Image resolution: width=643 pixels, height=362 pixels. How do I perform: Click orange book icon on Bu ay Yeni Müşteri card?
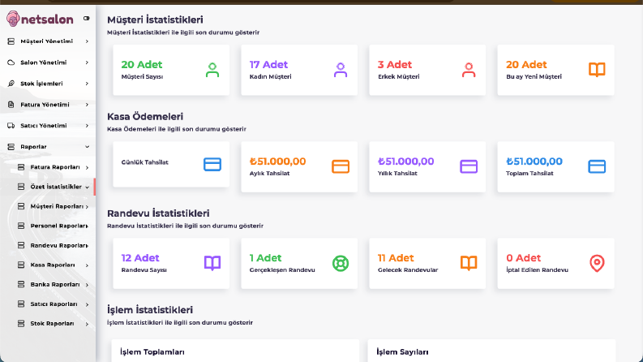click(x=597, y=70)
